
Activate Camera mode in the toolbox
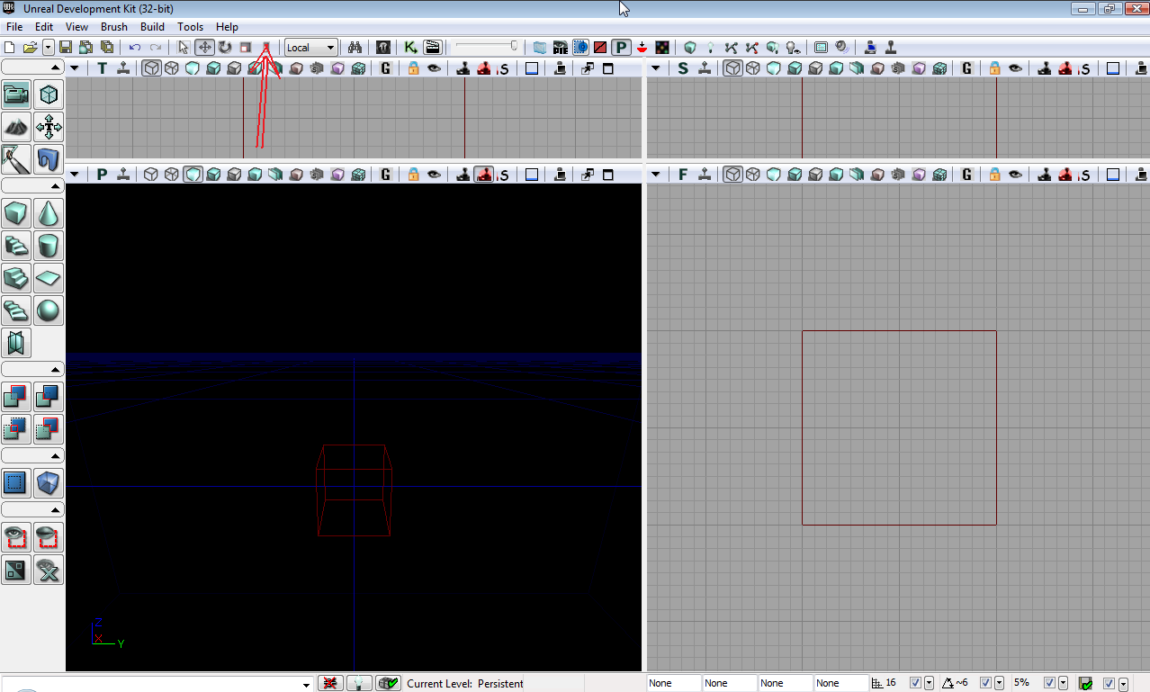click(16, 94)
